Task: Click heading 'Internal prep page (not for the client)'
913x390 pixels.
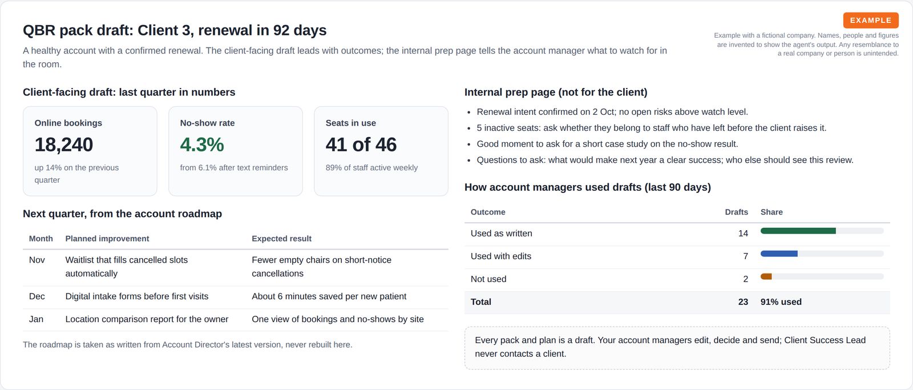Action: 556,93
